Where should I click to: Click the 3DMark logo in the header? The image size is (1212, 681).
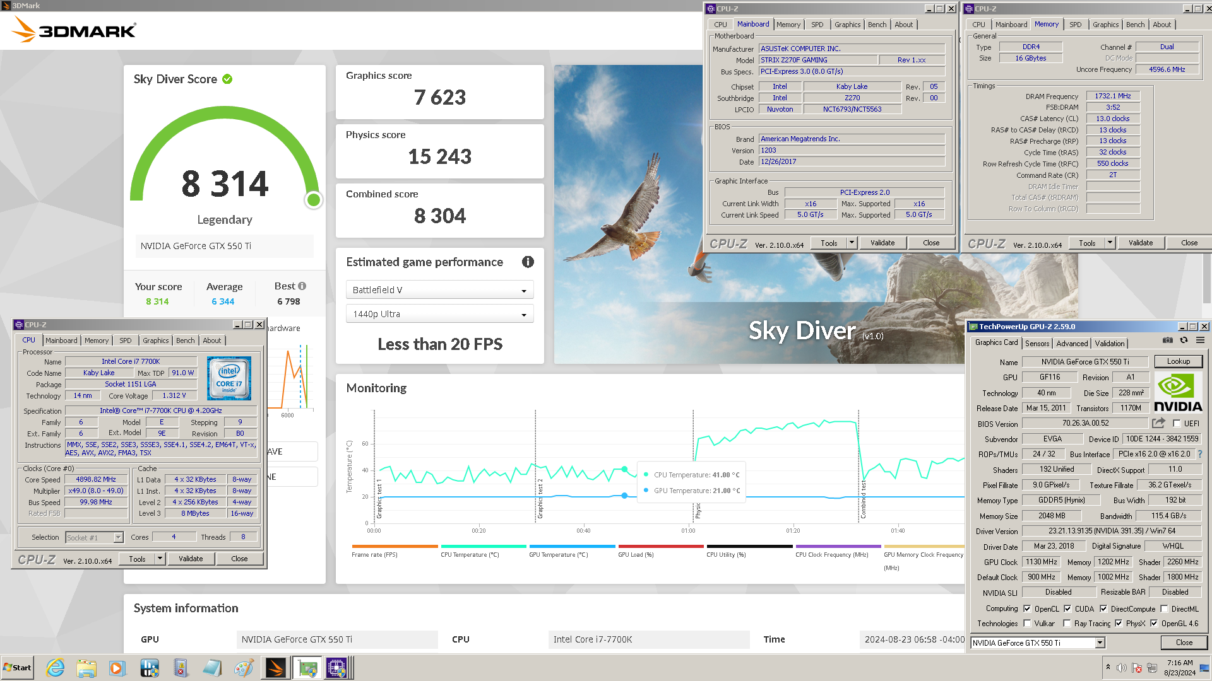pos(74,30)
